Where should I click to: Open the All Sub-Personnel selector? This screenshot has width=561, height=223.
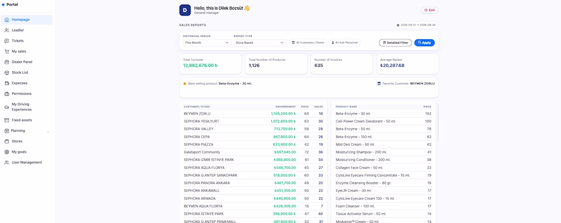tap(345, 43)
